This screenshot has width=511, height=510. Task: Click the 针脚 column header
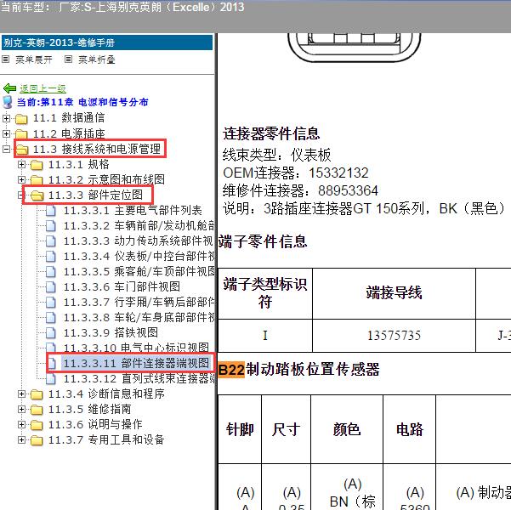(240, 429)
